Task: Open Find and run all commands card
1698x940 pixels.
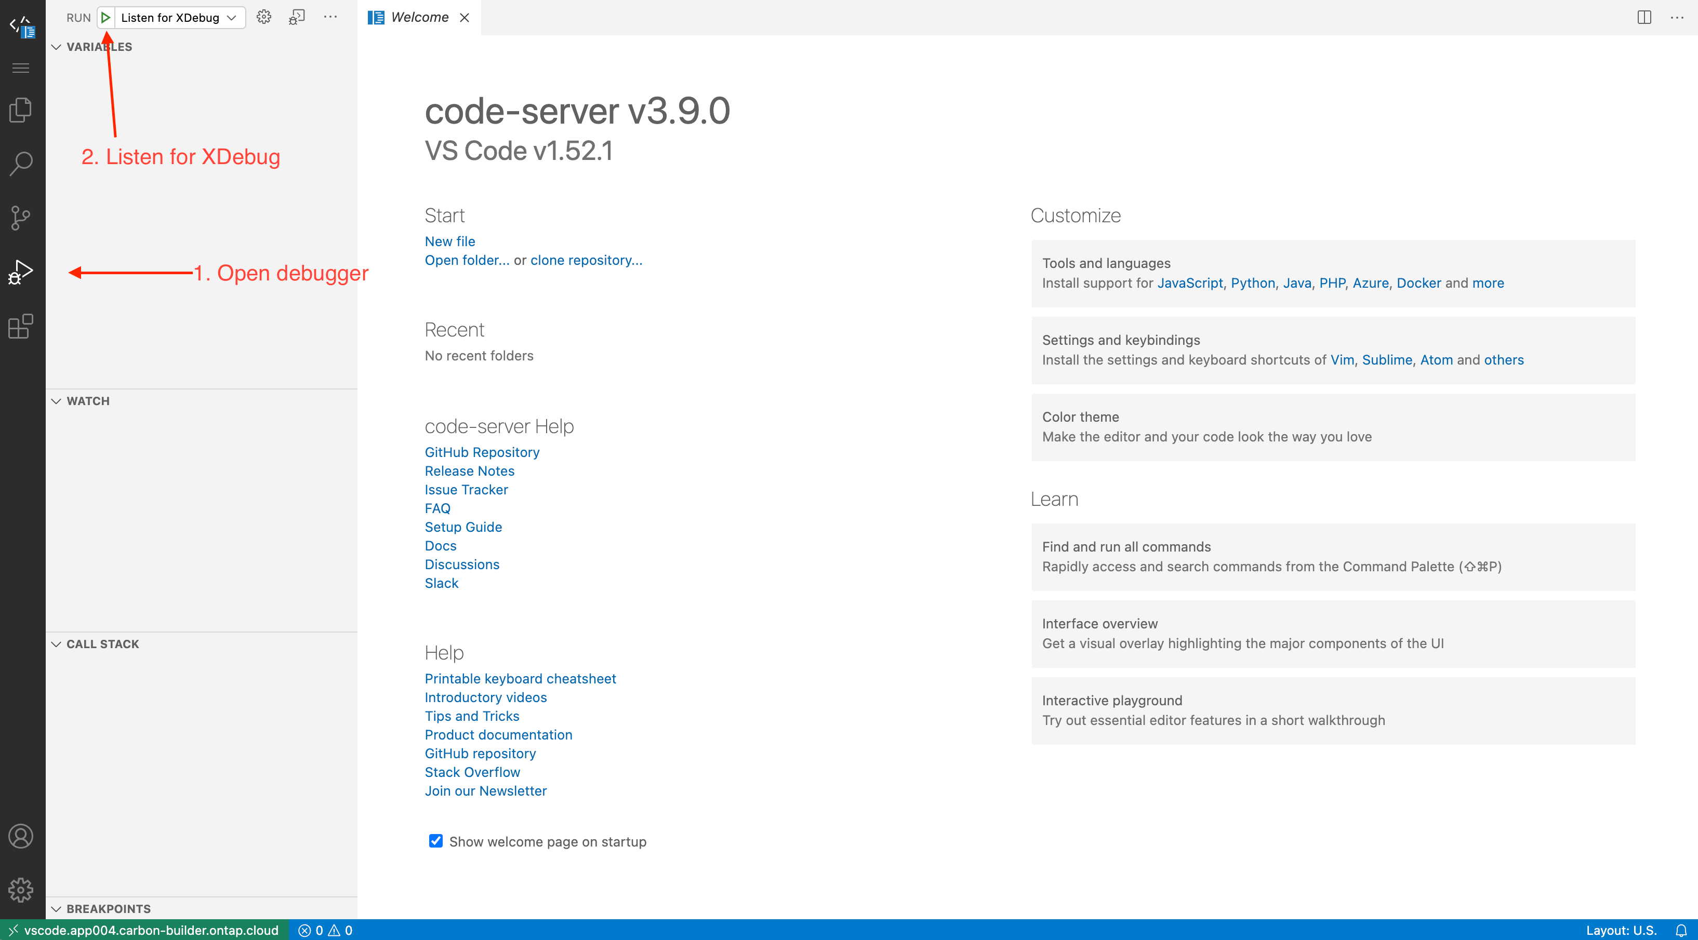Action: click(1333, 557)
